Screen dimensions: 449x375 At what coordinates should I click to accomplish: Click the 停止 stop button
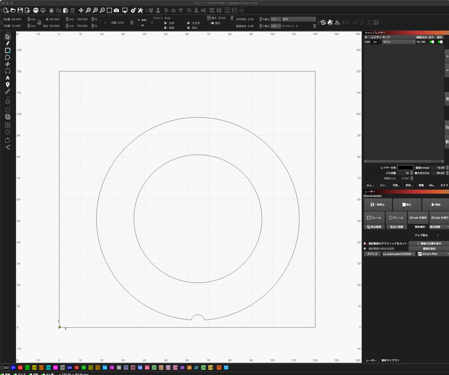click(407, 205)
